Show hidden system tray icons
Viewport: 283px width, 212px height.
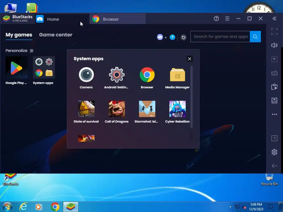(230, 207)
